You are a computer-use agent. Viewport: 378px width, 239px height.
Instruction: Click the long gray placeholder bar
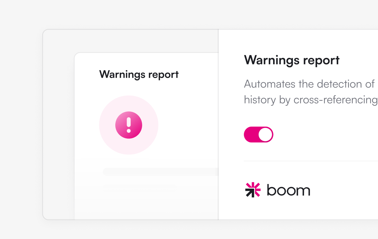160,172
